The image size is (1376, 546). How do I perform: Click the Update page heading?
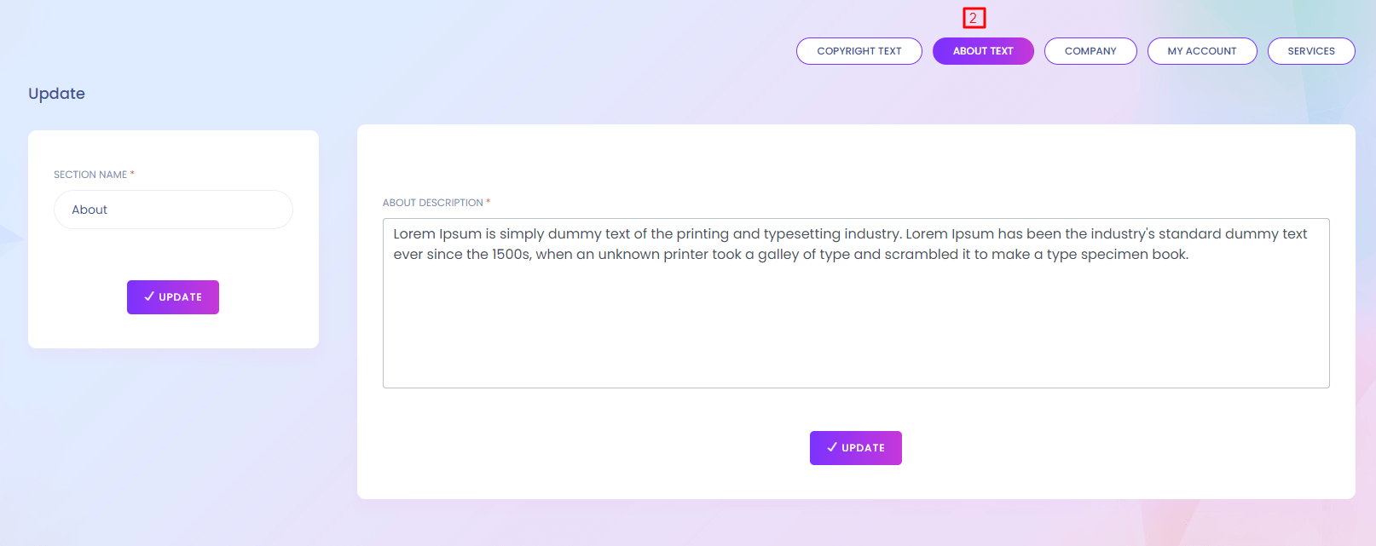[x=56, y=94]
